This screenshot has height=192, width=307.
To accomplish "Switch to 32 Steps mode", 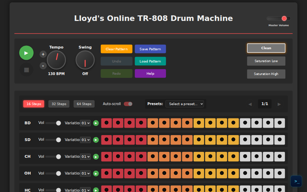I will pyautogui.click(x=59, y=104).
